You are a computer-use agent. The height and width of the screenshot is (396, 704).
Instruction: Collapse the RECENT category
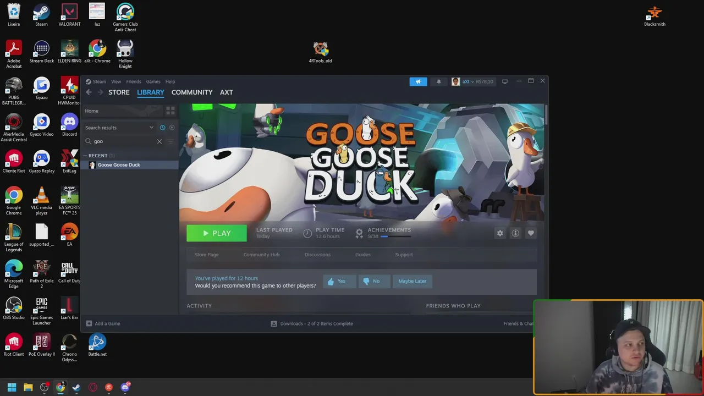click(x=85, y=156)
